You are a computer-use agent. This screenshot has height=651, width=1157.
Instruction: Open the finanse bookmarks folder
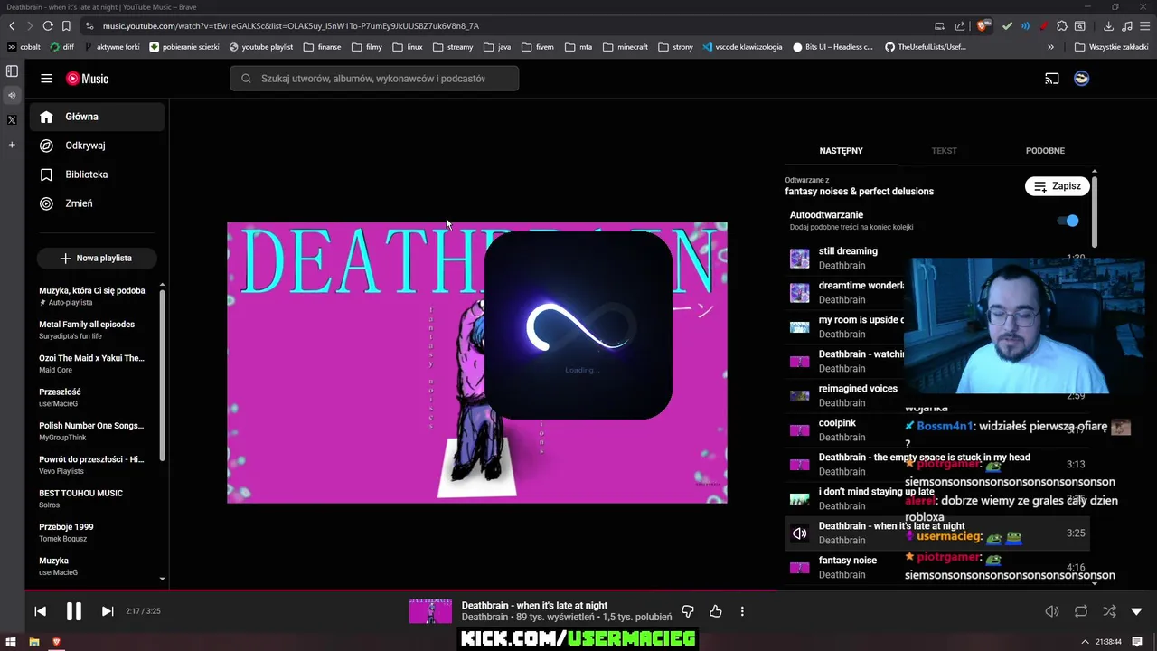click(322, 47)
